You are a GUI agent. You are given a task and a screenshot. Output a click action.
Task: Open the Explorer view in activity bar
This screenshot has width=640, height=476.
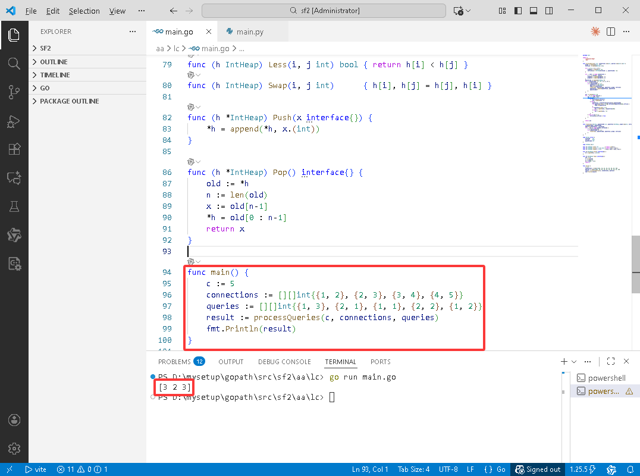click(14, 35)
